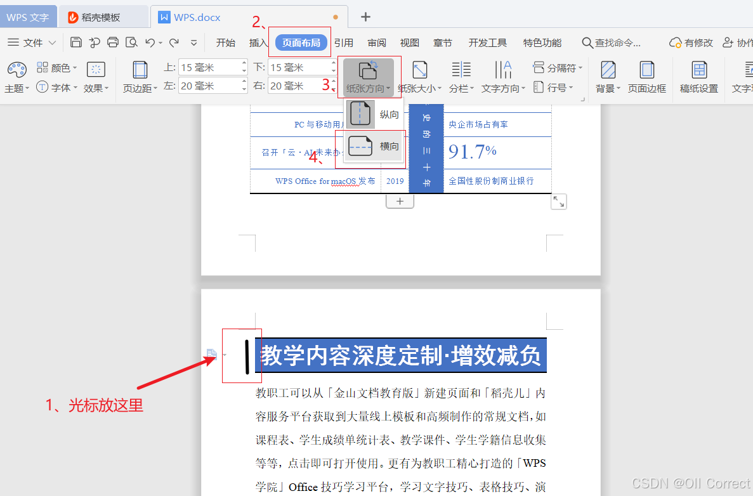
Task: Add a table row with plus button
Action: click(x=400, y=201)
